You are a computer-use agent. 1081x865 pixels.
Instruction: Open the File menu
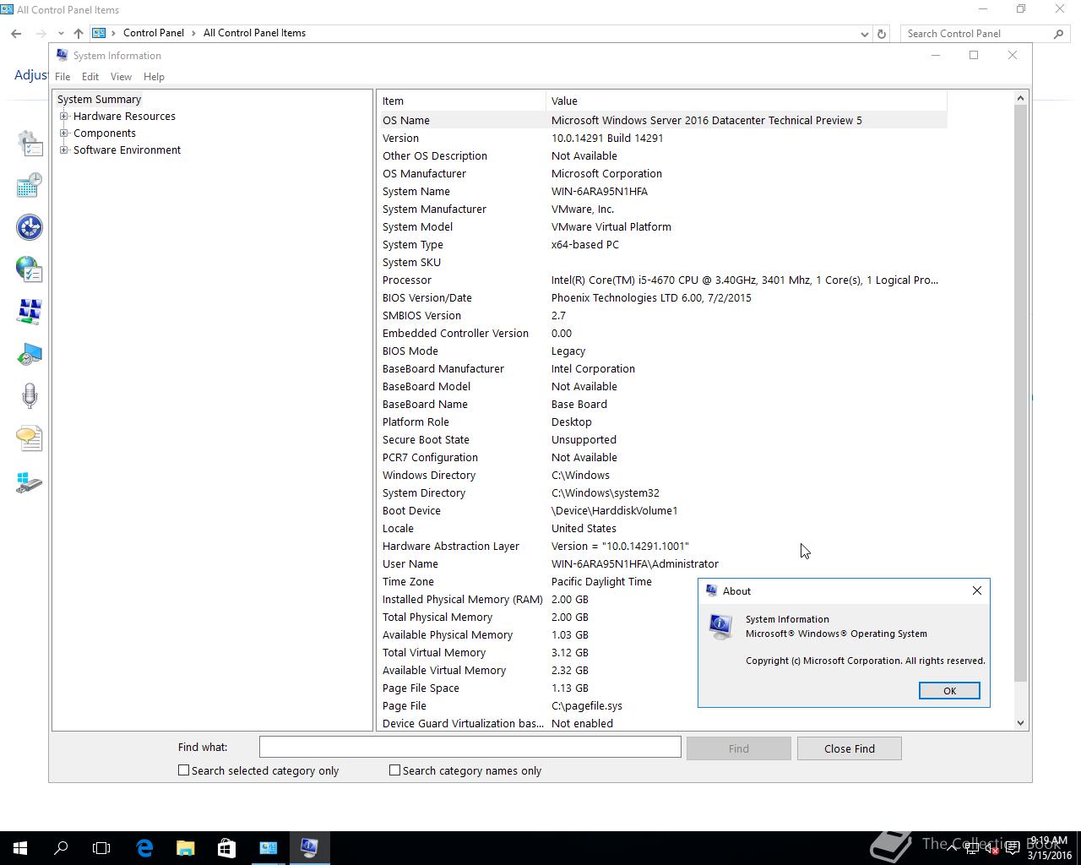(x=62, y=77)
